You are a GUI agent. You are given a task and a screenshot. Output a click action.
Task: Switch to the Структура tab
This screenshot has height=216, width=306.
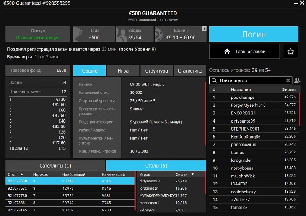(x=156, y=71)
